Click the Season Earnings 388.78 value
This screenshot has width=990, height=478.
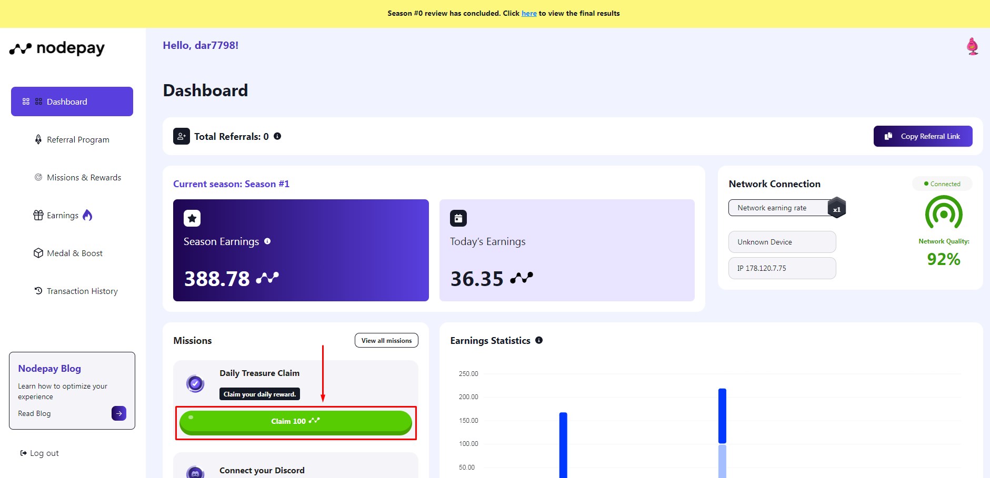217,279
